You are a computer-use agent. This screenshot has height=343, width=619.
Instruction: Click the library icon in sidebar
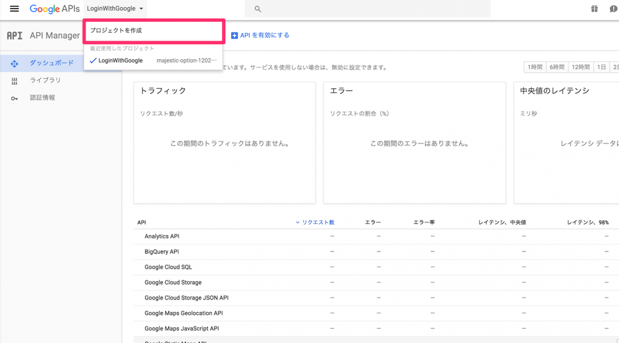pos(14,82)
